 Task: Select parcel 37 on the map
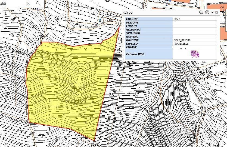136,95
